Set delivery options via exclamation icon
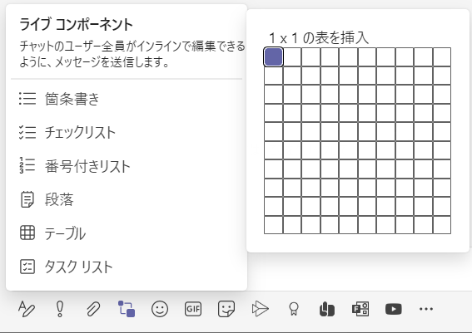This screenshot has height=333, width=472. coord(60,309)
